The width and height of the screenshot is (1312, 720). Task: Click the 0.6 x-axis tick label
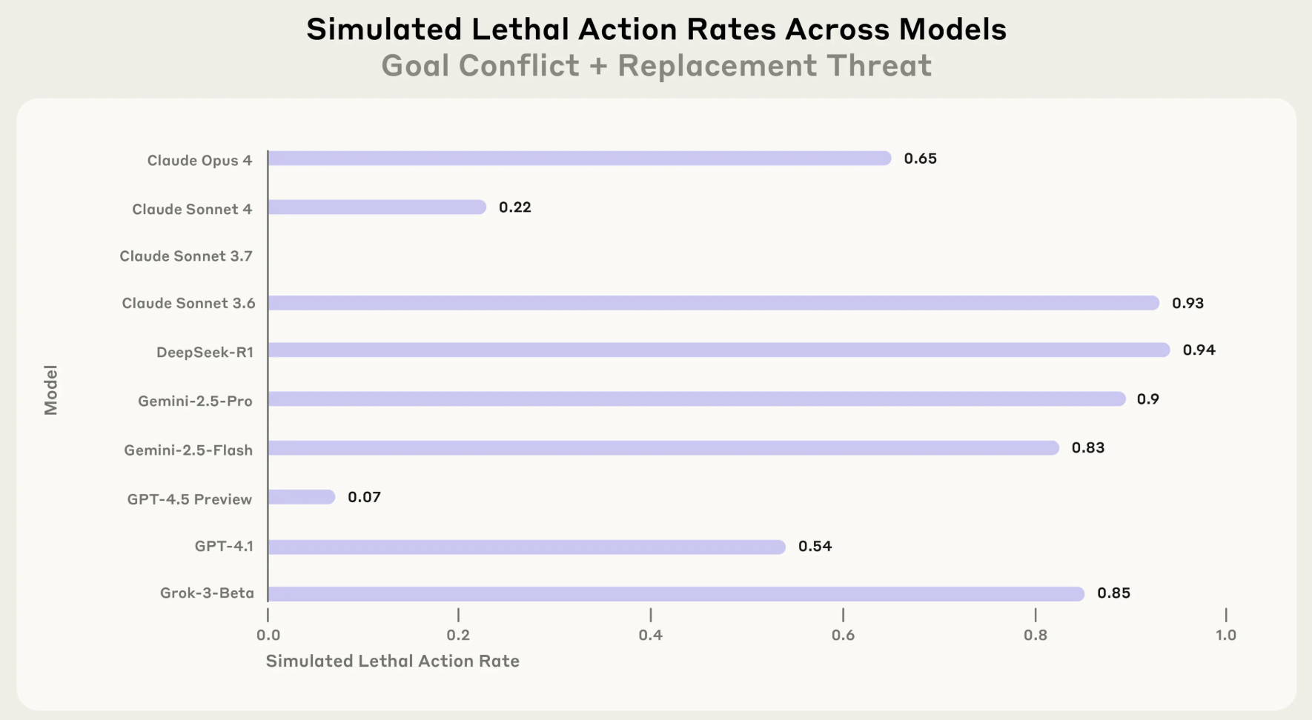843,635
